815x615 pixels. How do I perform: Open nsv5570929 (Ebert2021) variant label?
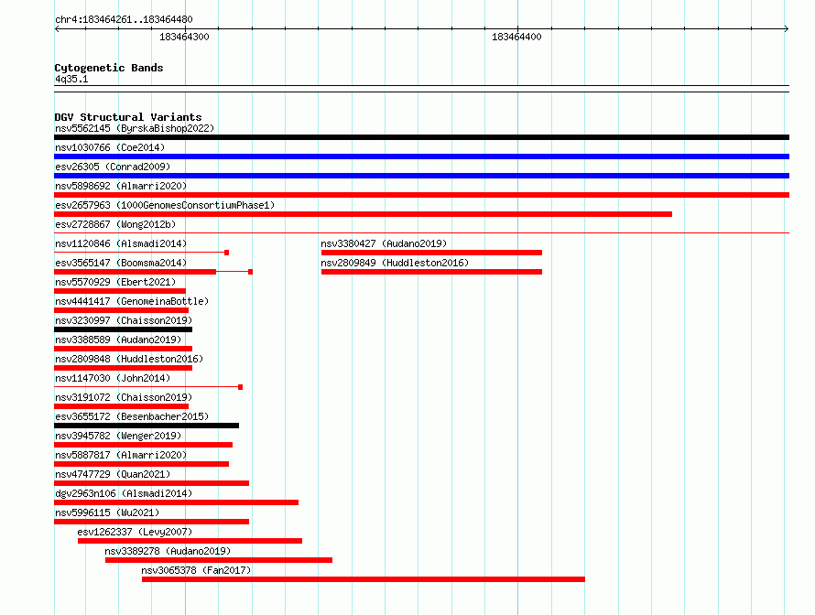[x=115, y=282]
